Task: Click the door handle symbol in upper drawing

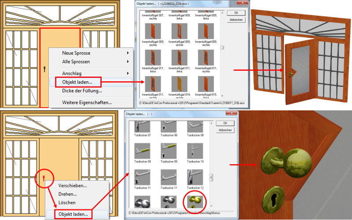Action: tap(45, 69)
